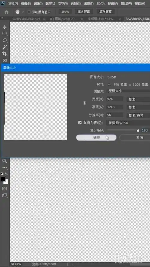Switch to 5ae0584a6d90b.psd tab
This screenshot has height=267, width=150.
(26, 19)
